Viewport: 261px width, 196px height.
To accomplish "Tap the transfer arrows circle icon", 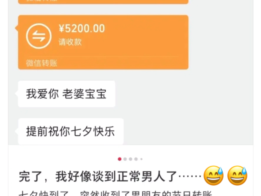I will click(x=39, y=36).
